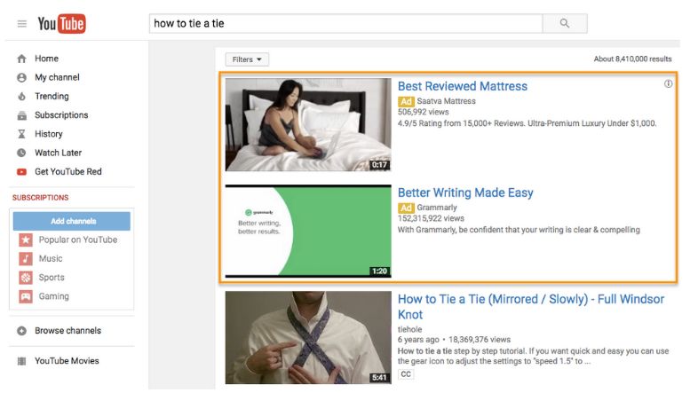The image size is (698, 393).
Task: Open 'How to Tie a Tie' Full Windsor Knot title
Action: (531, 307)
